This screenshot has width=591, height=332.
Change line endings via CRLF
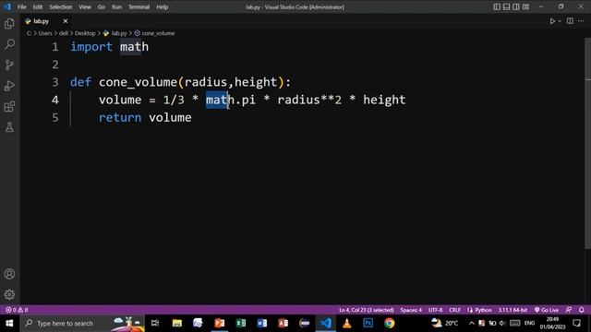454,310
